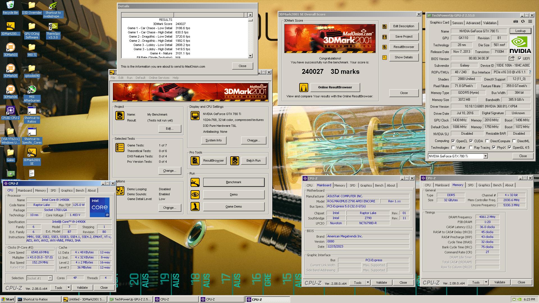
Task: Open the Recycle Bin desktop icon
Action: [10, 8]
